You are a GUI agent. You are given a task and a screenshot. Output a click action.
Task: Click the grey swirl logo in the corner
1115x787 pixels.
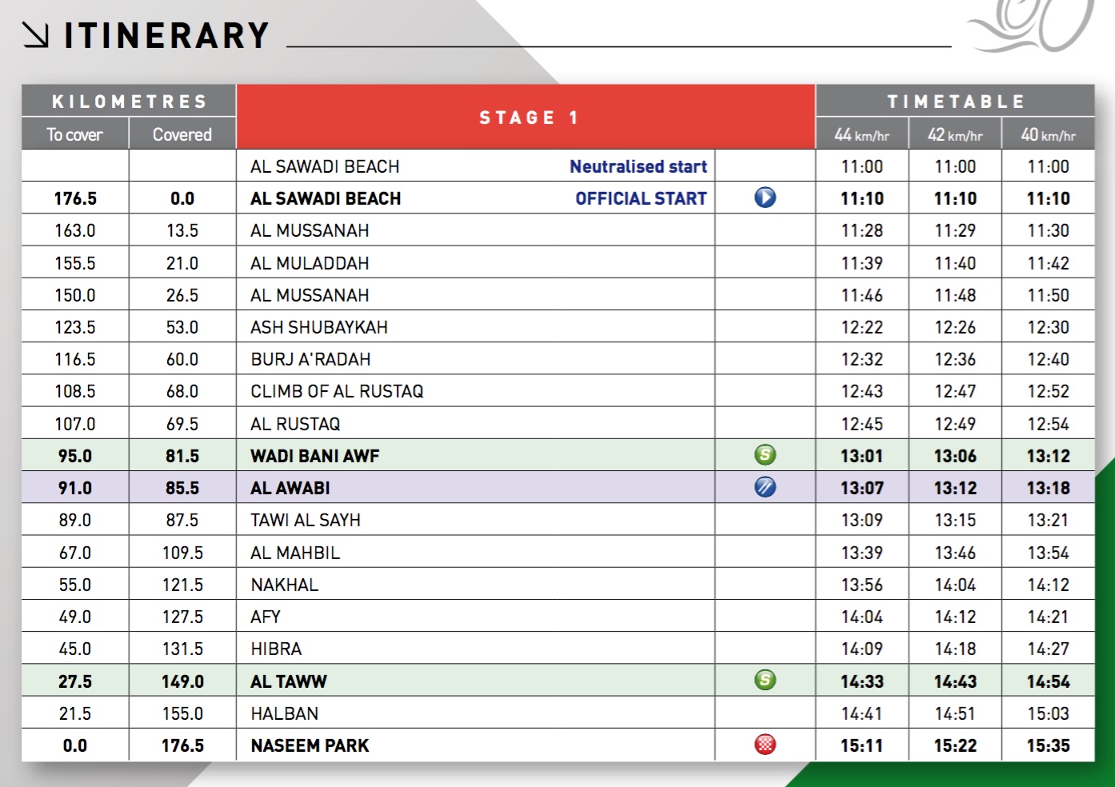(x=1032, y=26)
